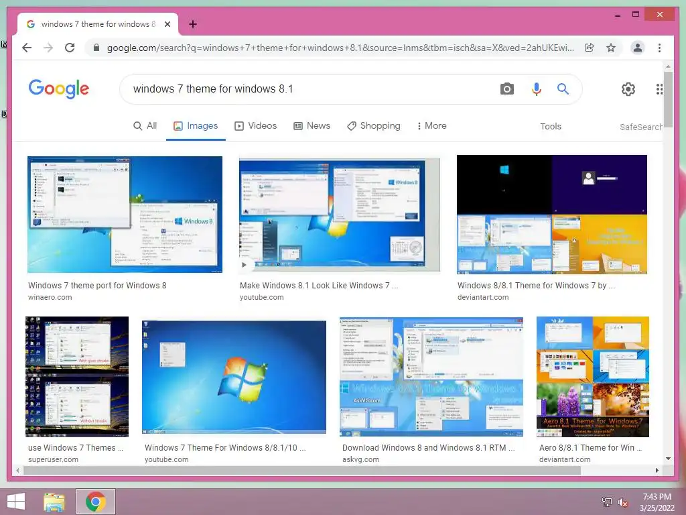The height and width of the screenshot is (515, 686).
Task: Bookmark this tab with star icon
Action: point(611,48)
